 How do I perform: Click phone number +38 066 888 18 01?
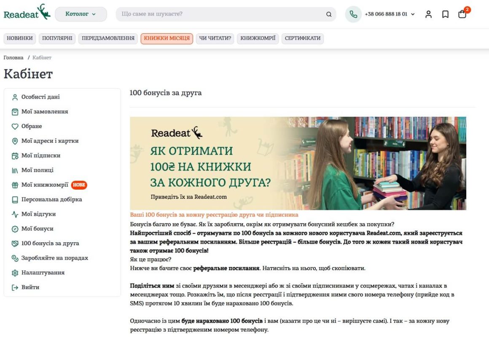[386, 14]
